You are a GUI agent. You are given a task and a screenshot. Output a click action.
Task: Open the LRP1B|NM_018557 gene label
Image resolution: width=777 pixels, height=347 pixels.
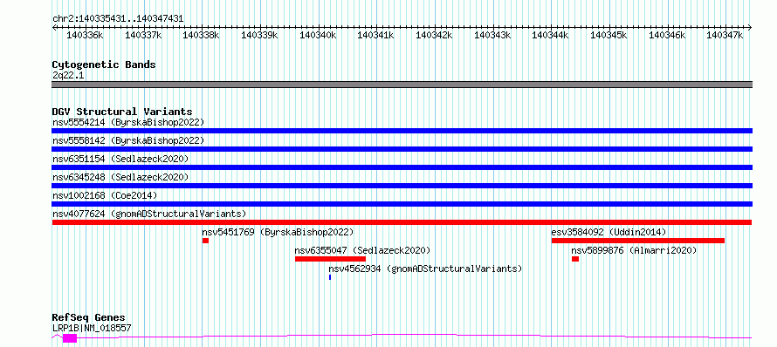point(93,328)
